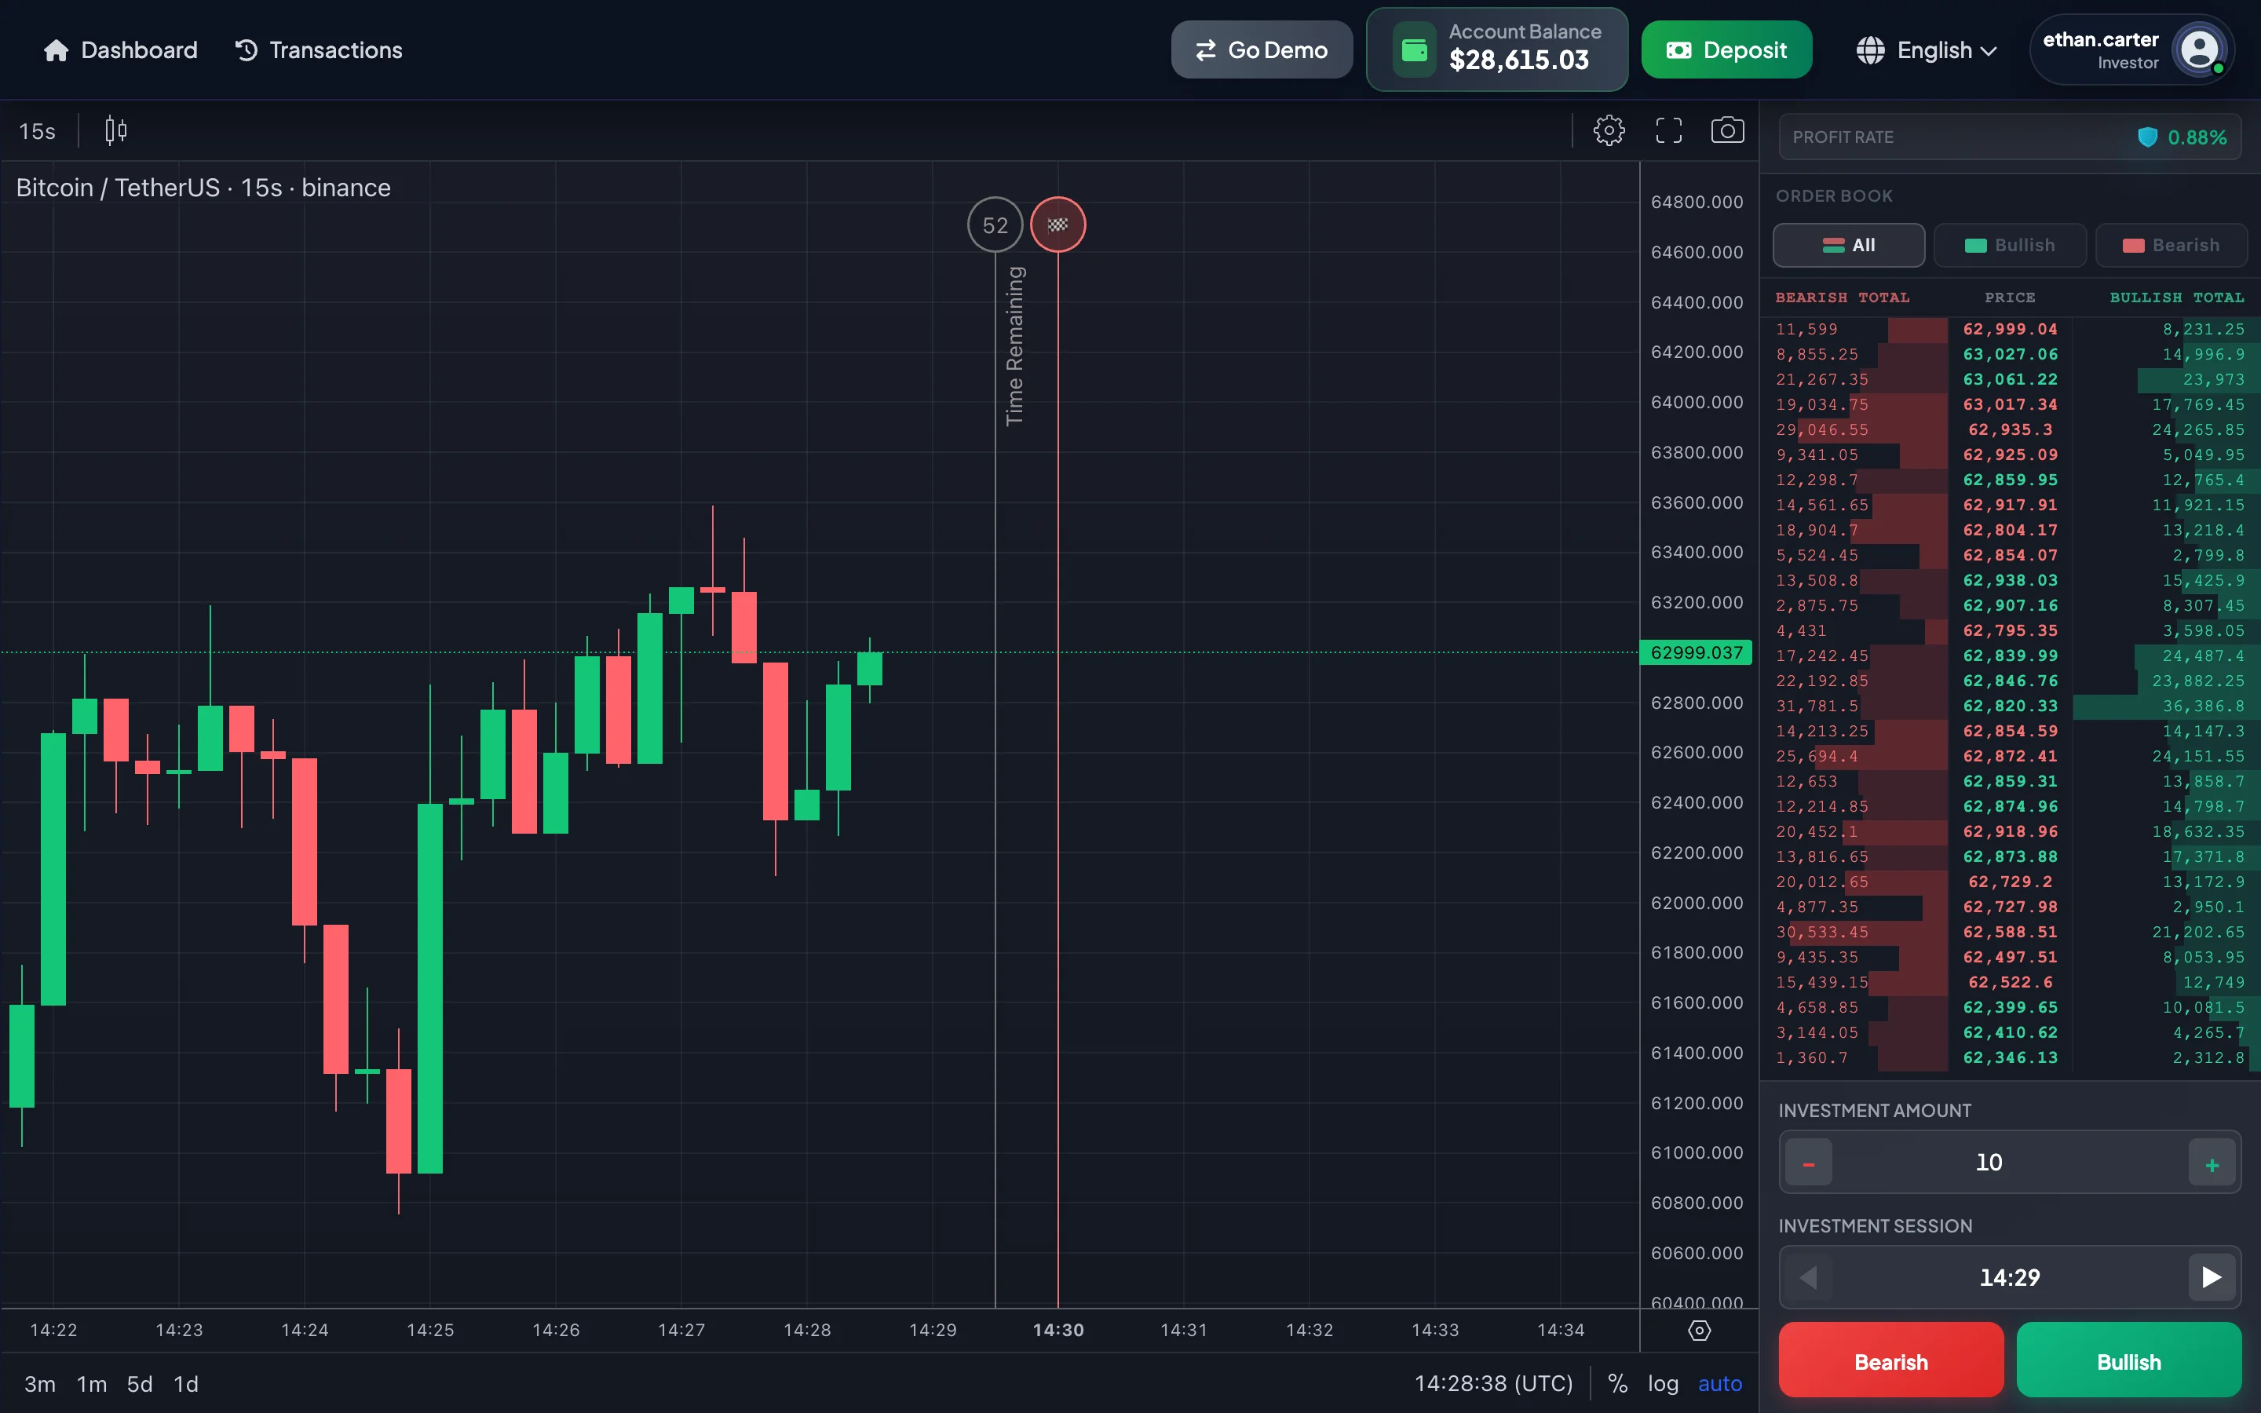The height and width of the screenshot is (1413, 2261).
Task: Click the red finish flag marker
Action: click(x=1057, y=225)
